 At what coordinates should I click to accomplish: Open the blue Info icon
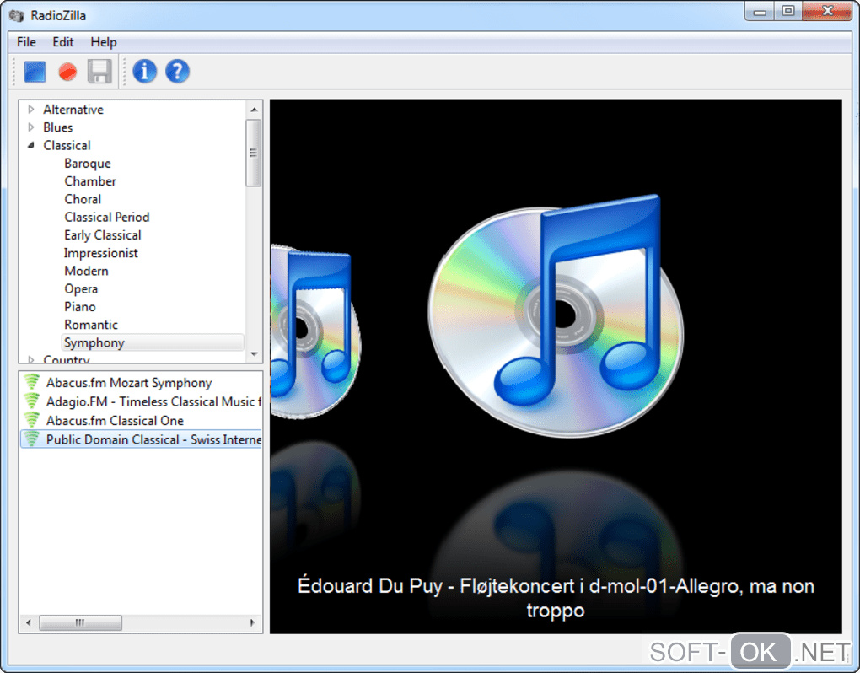click(145, 72)
